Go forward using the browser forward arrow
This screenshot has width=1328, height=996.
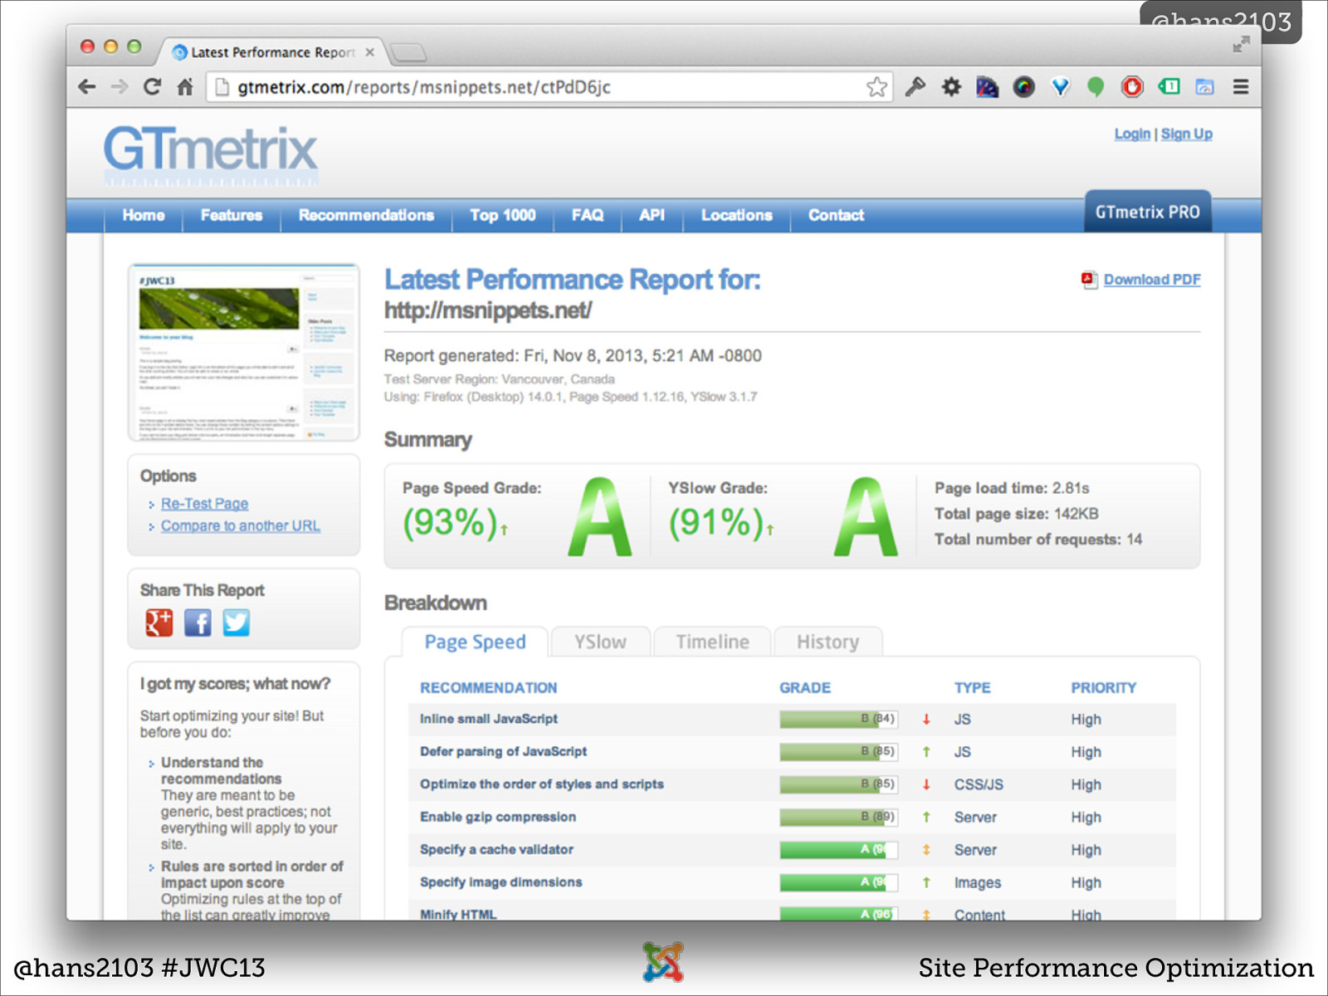[x=120, y=86]
